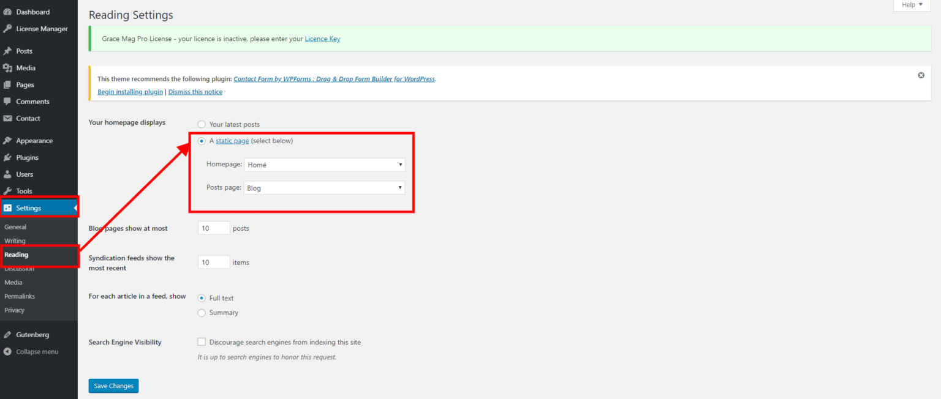The width and height of the screenshot is (941, 399).
Task: Follow the Licence Key link
Action: tap(322, 39)
